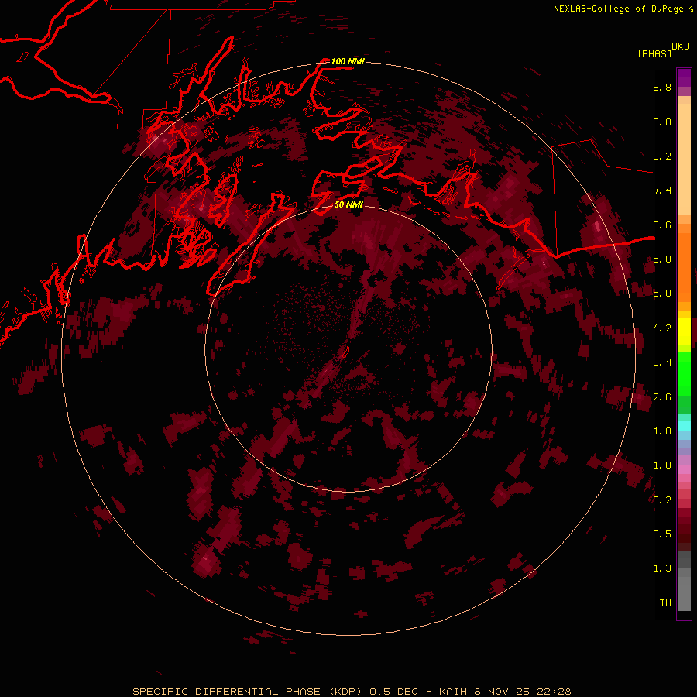Viewport: 697px width, 697px height.
Task: Click the 6.6 value on the color scale
Action: coord(662,225)
